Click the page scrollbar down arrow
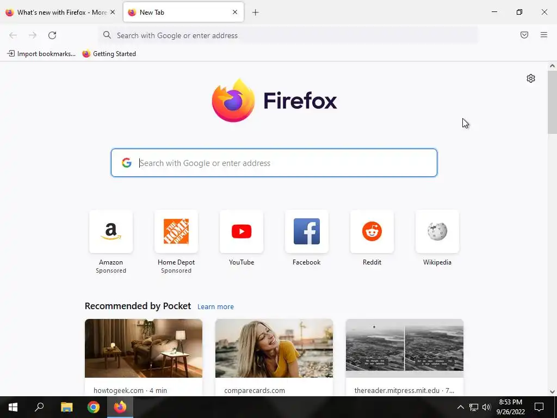This screenshot has height=418, width=557. 552,392
